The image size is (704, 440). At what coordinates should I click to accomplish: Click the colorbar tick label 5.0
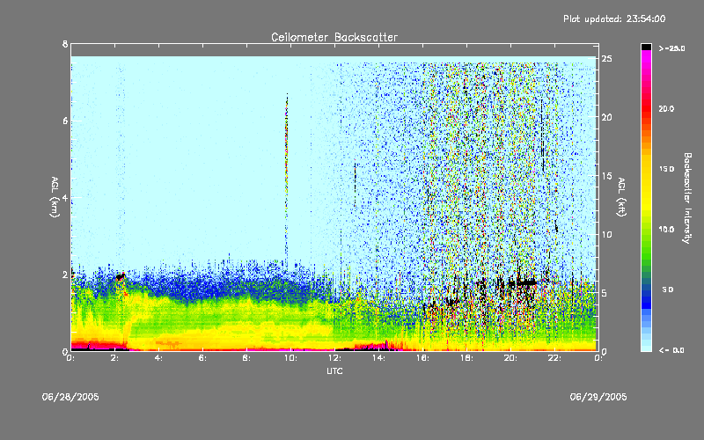point(668,290)
